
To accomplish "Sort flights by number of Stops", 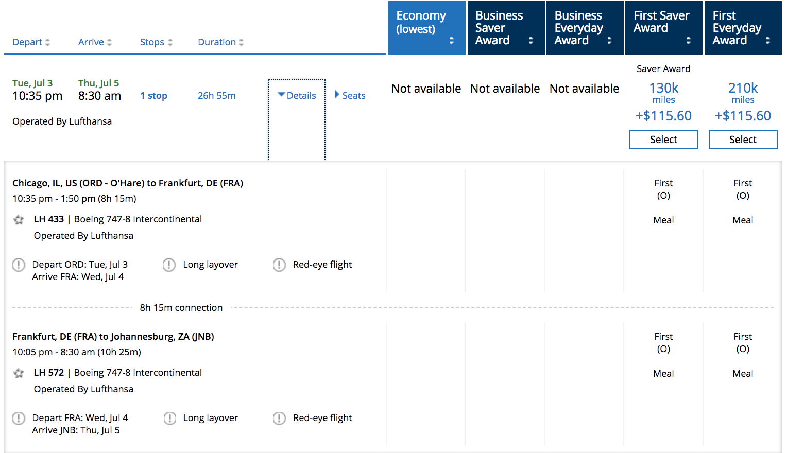I will pos(156,42).
